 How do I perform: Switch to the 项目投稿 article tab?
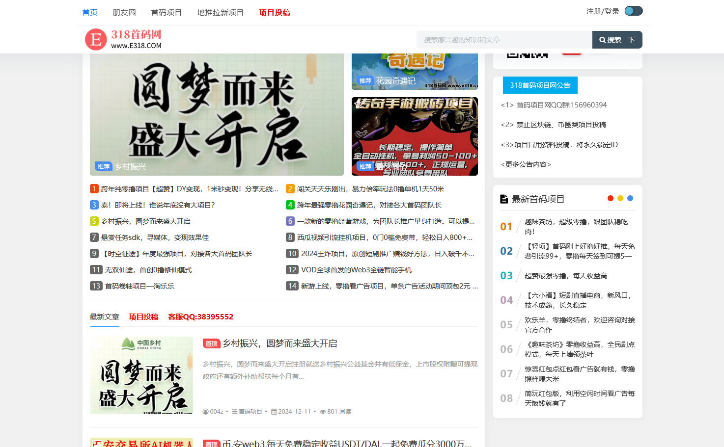coord(143,317)
